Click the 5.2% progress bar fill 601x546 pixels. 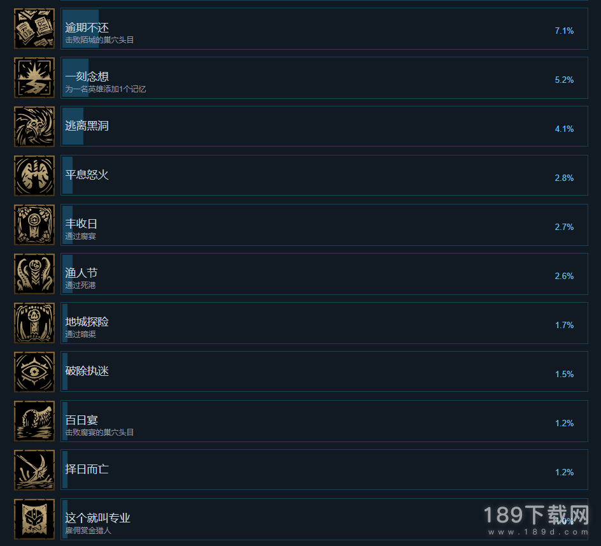point(76,78)
